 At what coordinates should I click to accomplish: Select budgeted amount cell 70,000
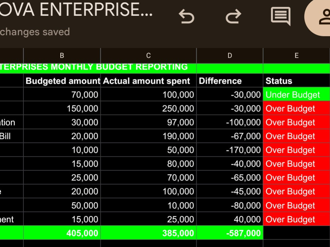62,94
